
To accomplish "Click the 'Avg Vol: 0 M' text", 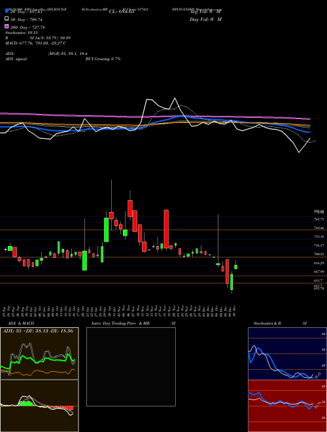I will 205,12.
